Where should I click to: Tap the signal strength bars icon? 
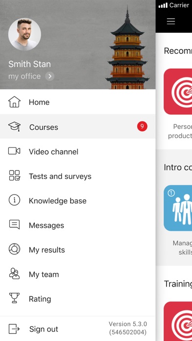pos(163,5)
